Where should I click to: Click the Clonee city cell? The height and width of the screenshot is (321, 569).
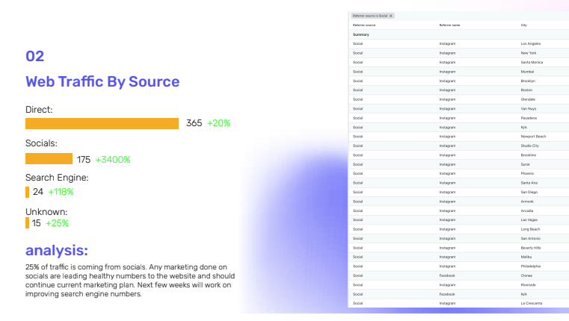[x=527, y=275]
